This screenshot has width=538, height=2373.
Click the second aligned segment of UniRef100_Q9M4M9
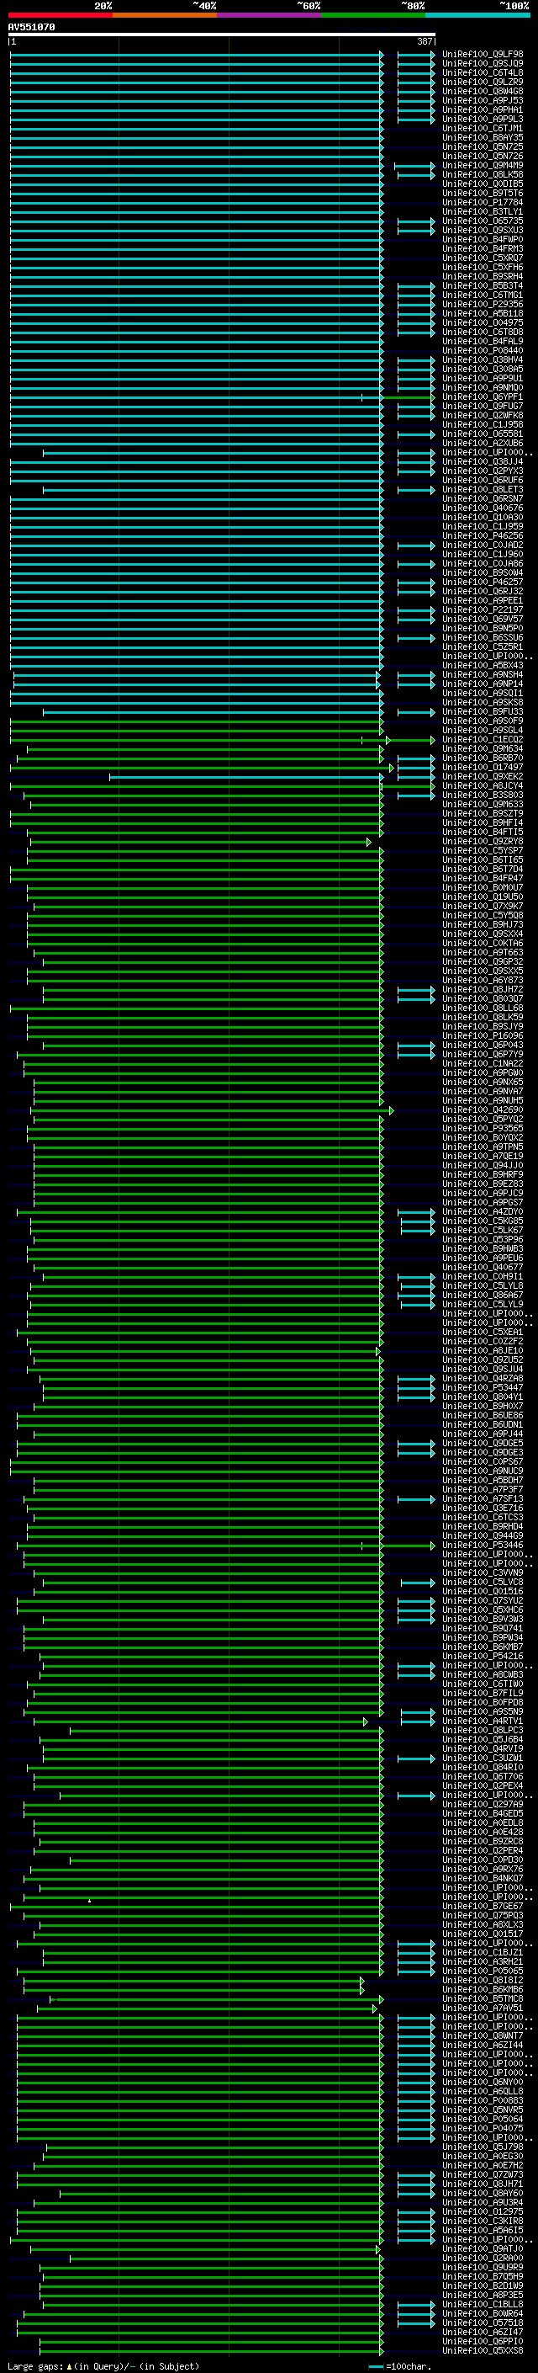click(x=414, y=166)
